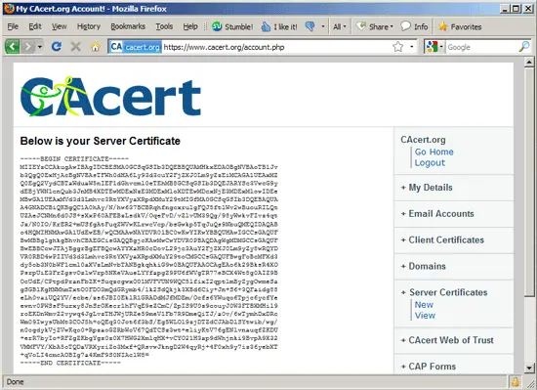Click the CAcert logo image
Screen dimensions: 537x390
[x=110, y=97]
